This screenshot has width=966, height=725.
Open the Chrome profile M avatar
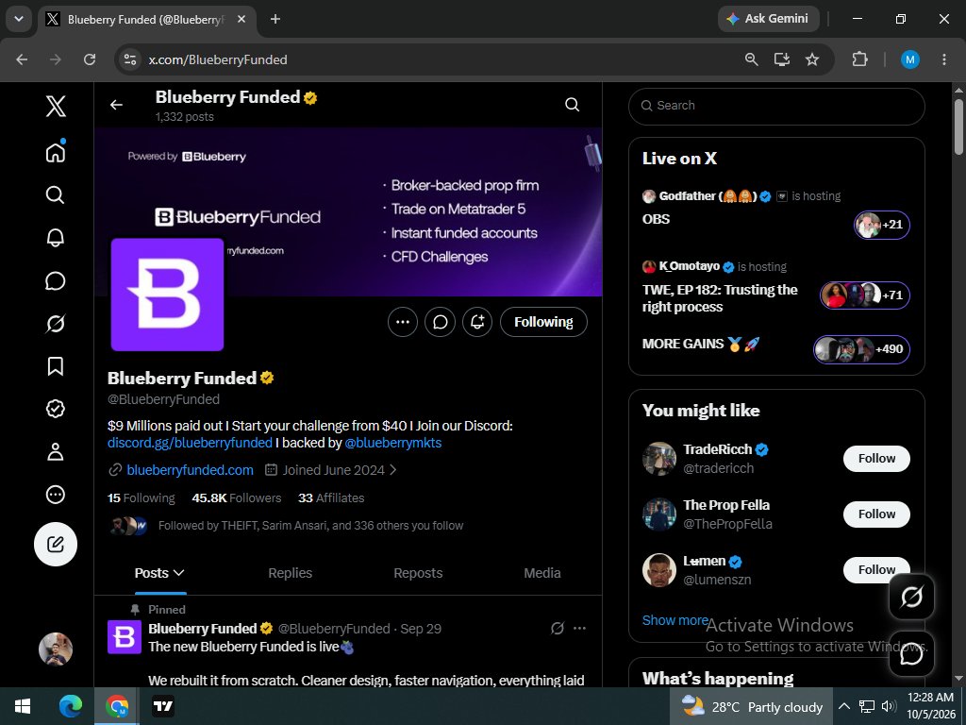(910, 59)
